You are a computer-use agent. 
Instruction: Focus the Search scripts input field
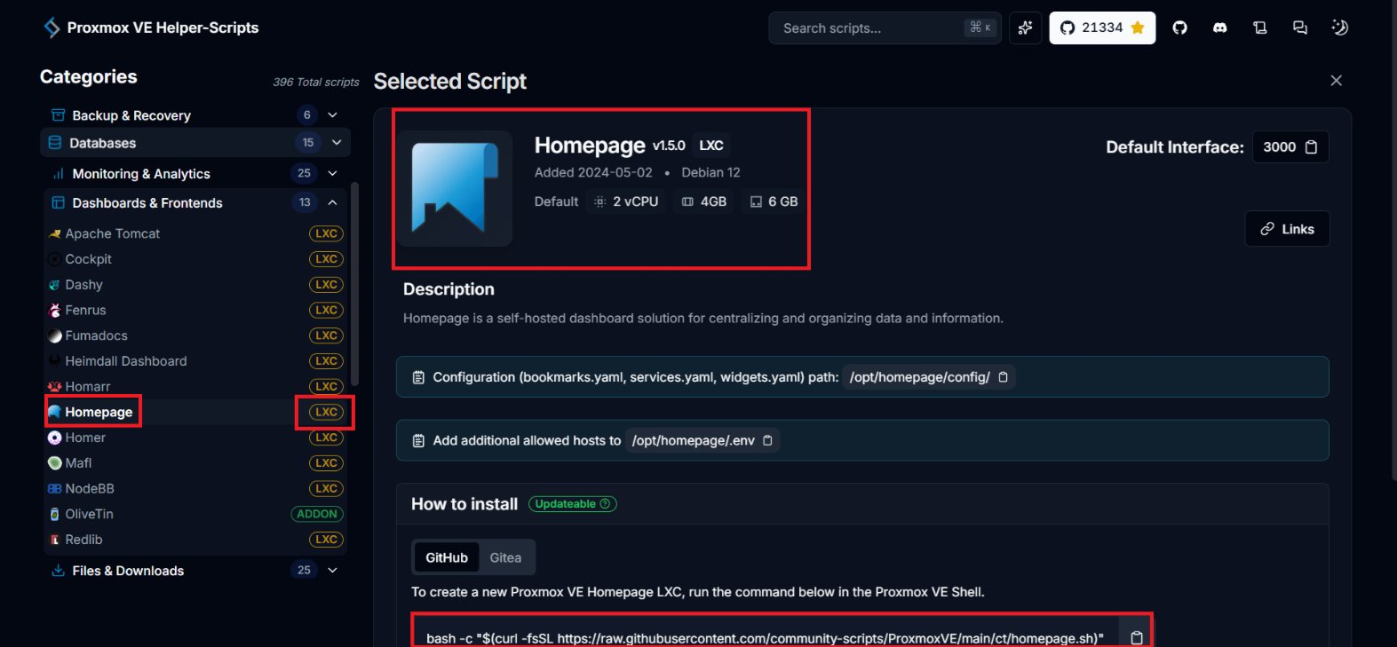coord(870,28)
